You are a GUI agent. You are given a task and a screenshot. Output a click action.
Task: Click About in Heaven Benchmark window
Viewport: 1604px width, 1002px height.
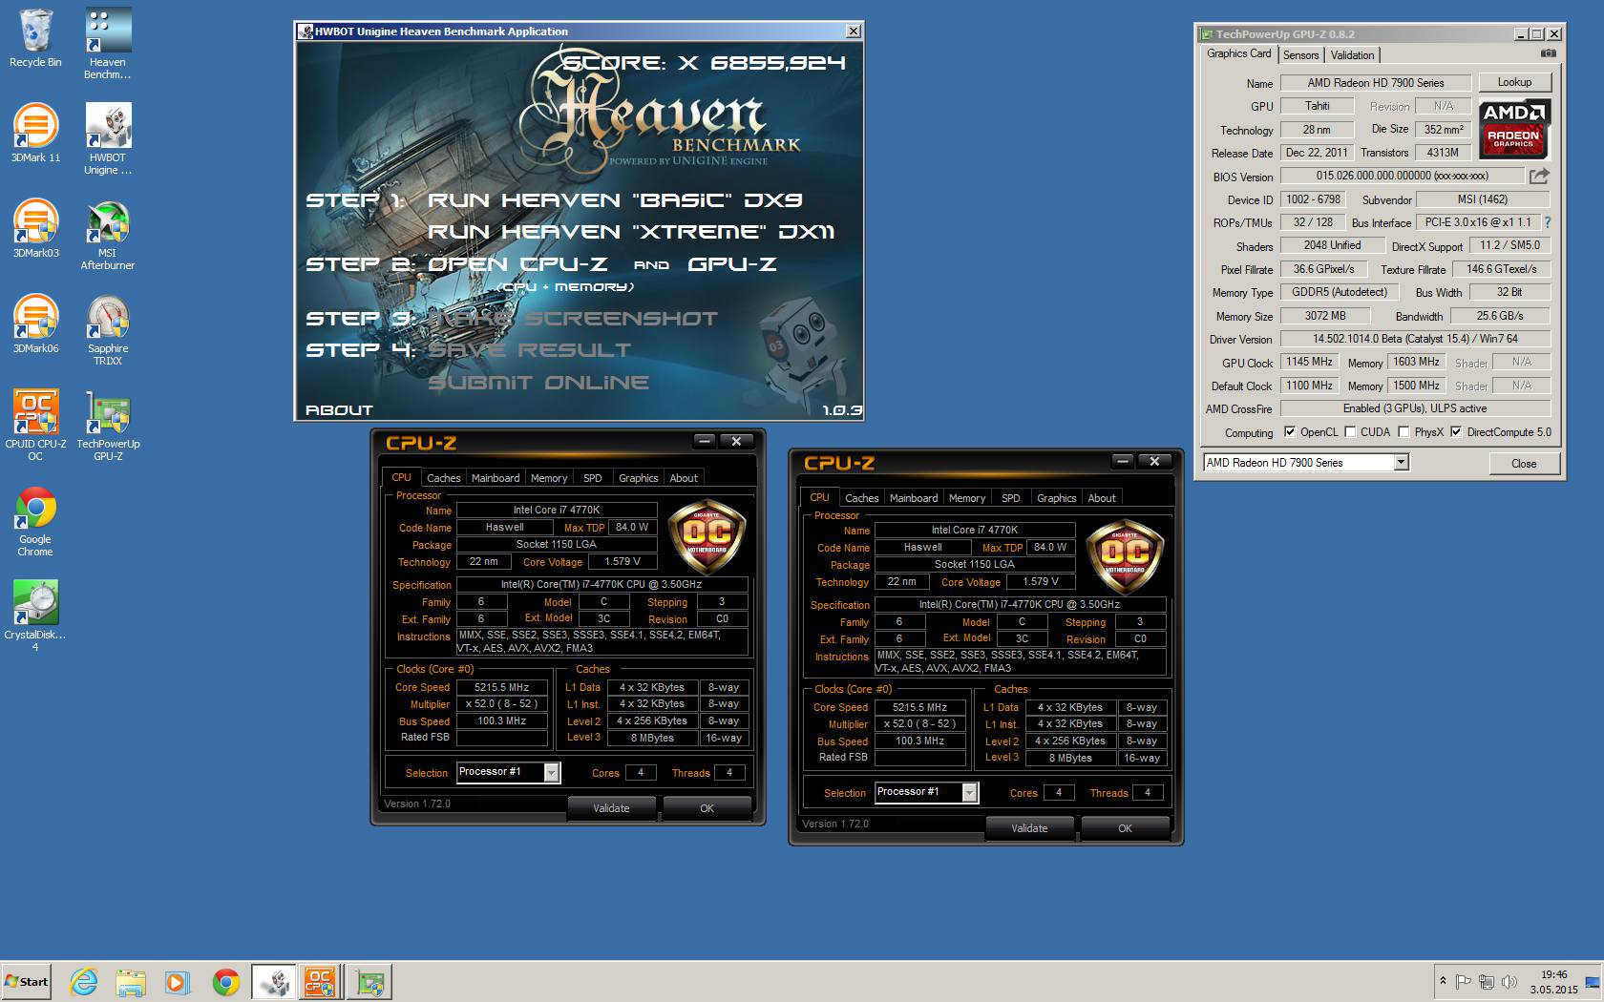[339, 410]
